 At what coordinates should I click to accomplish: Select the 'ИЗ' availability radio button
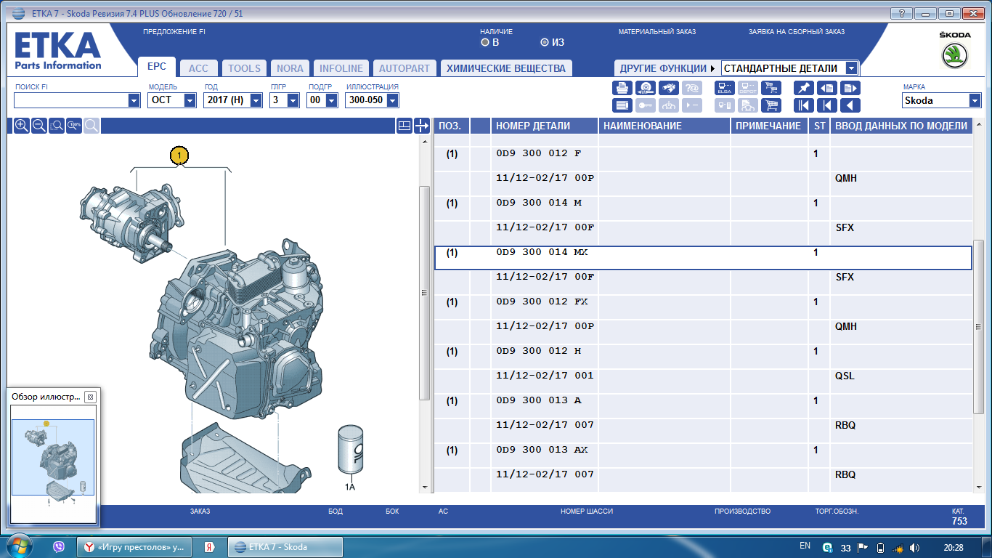pyautogui.click(x=545, y=43)
